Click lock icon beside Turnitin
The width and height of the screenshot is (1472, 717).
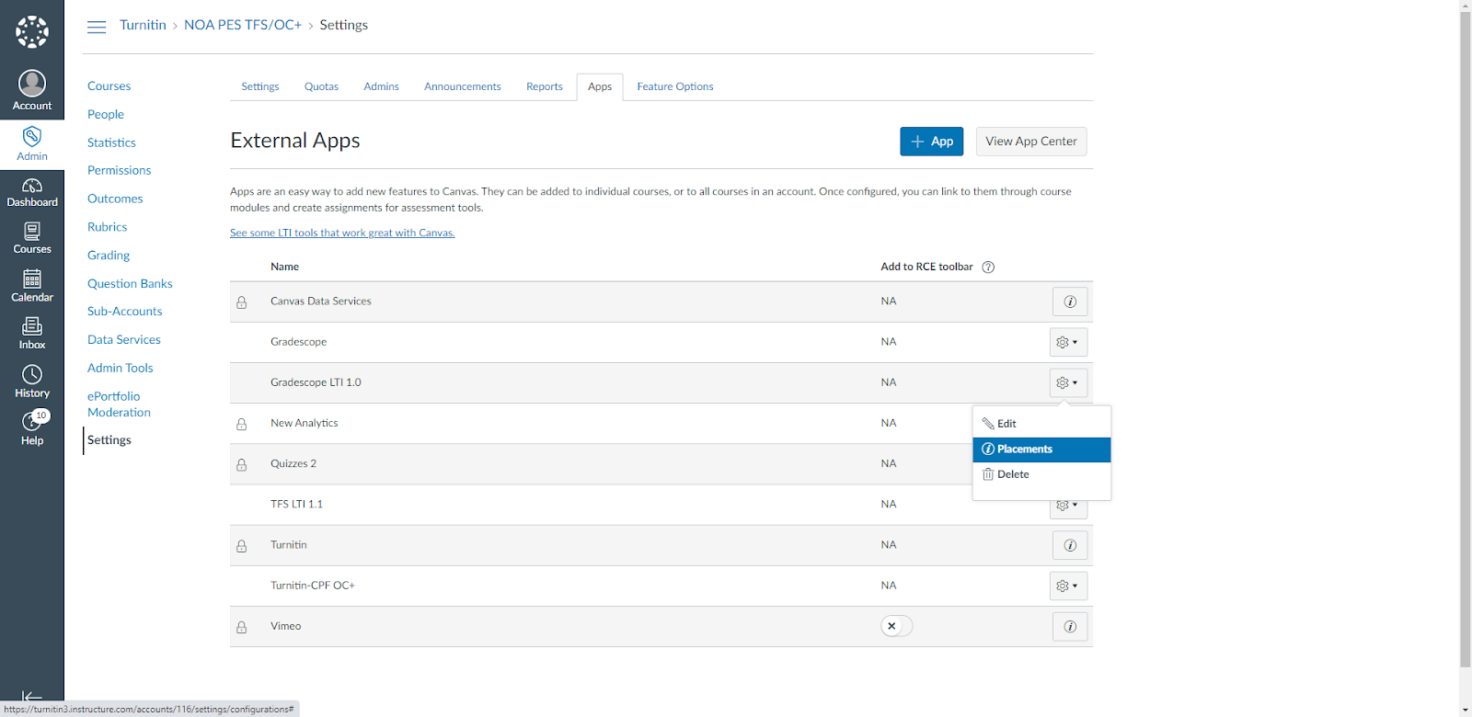[x=242, y=546]
